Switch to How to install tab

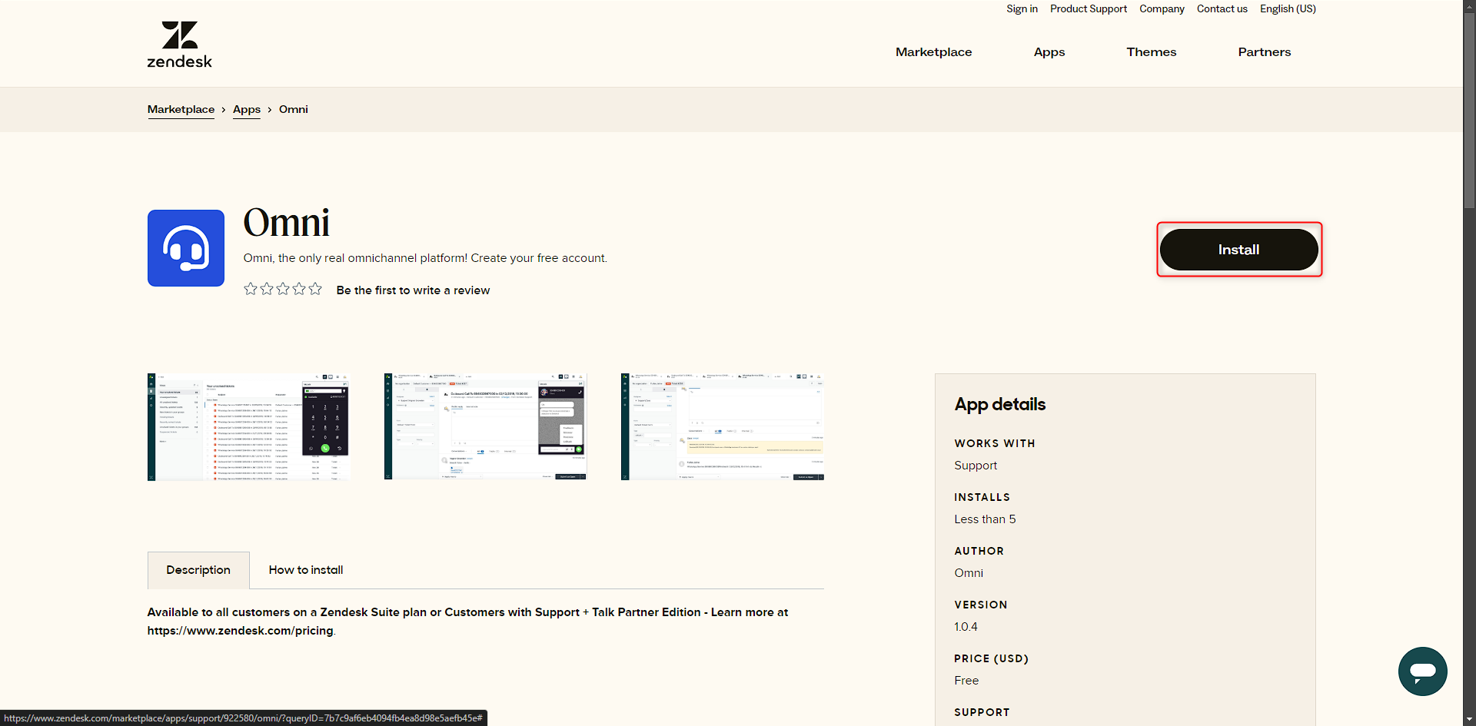coord(306,570)
